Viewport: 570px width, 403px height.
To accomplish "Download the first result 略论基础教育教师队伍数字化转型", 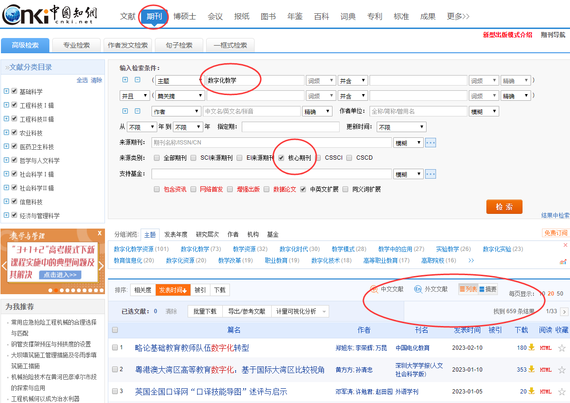I will [532, 347].
